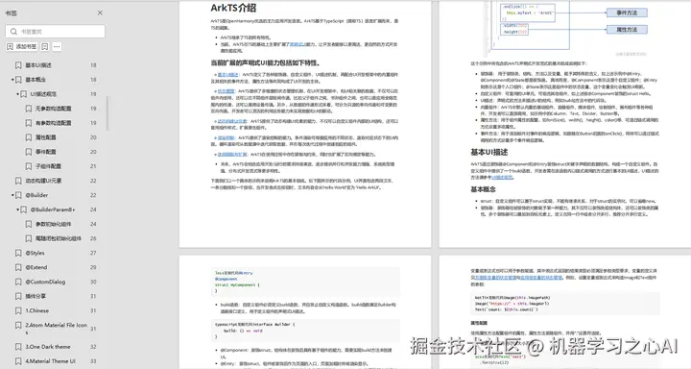691x369 pixels.
Task: Click the search magnifier icon in bookmark panel
Action: pyautogui.click(x=13, y=32)
